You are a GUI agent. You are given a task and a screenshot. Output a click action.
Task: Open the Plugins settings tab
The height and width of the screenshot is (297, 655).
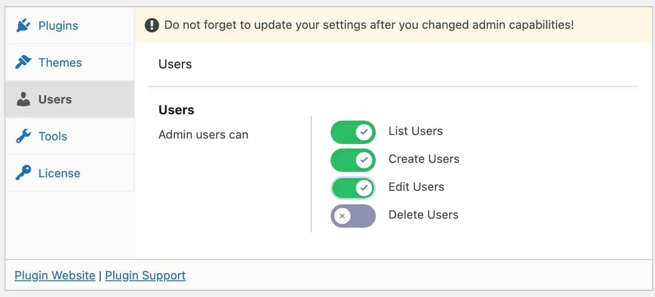[70, 26]
